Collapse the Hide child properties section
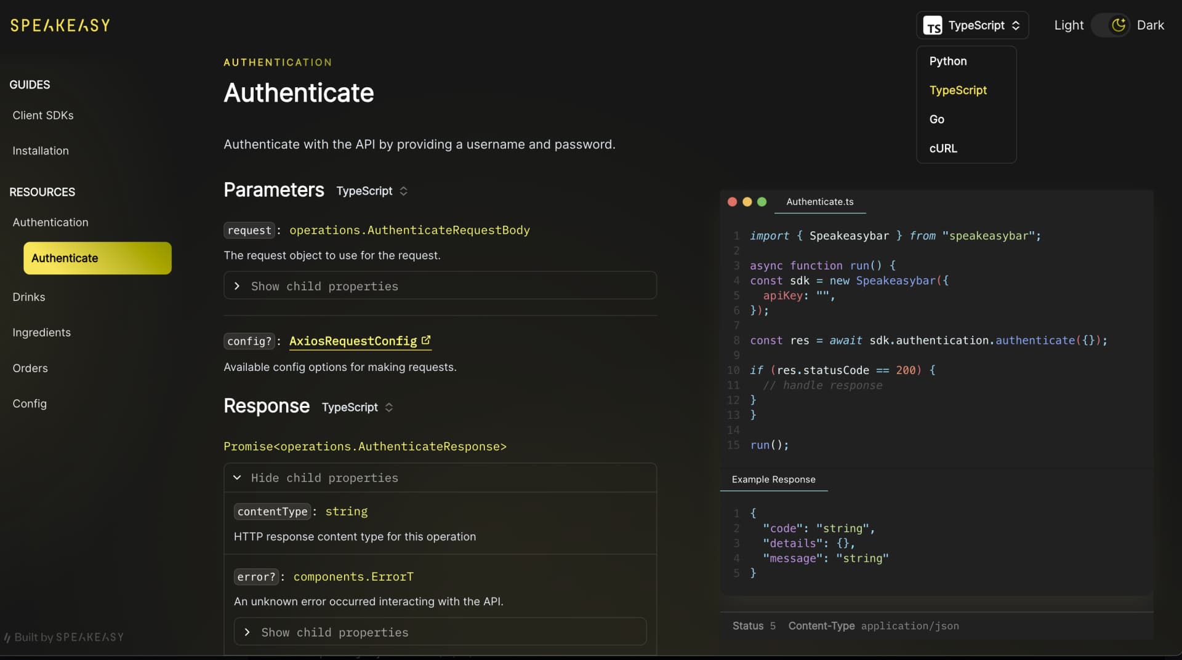Screen dimensions: 1182x660 point(440,478)
